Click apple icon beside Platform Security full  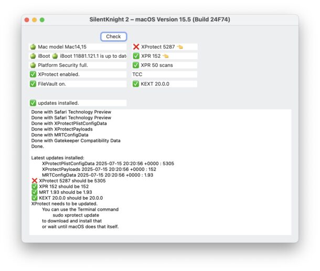[x=33, y=66]
